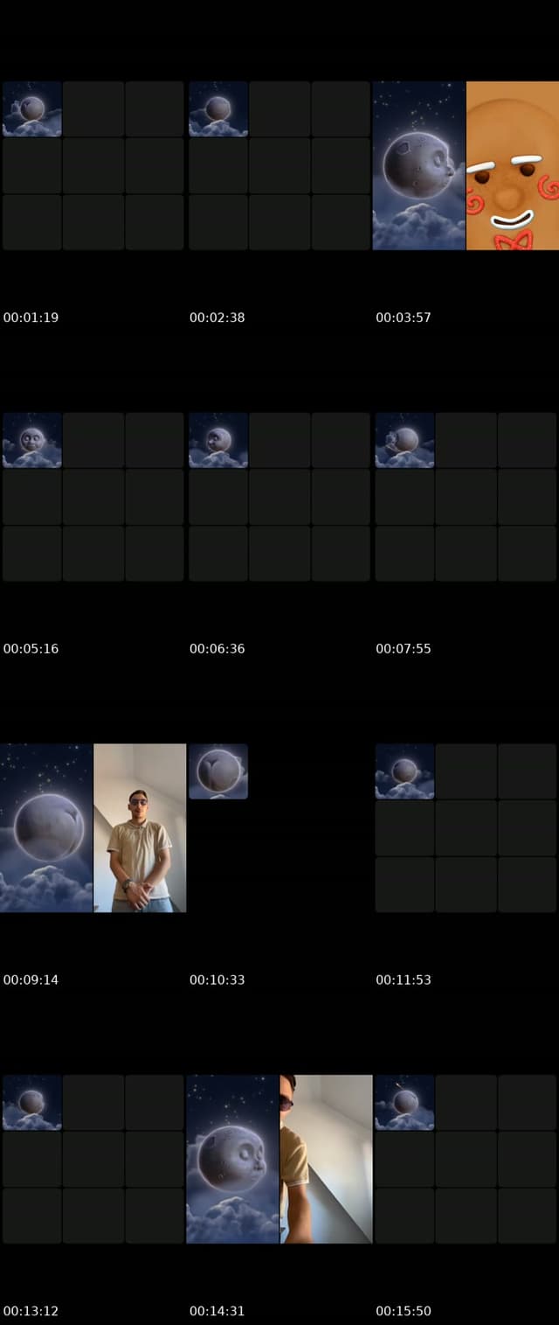Click the 00:11:53 timestamp label

point(404,980)
